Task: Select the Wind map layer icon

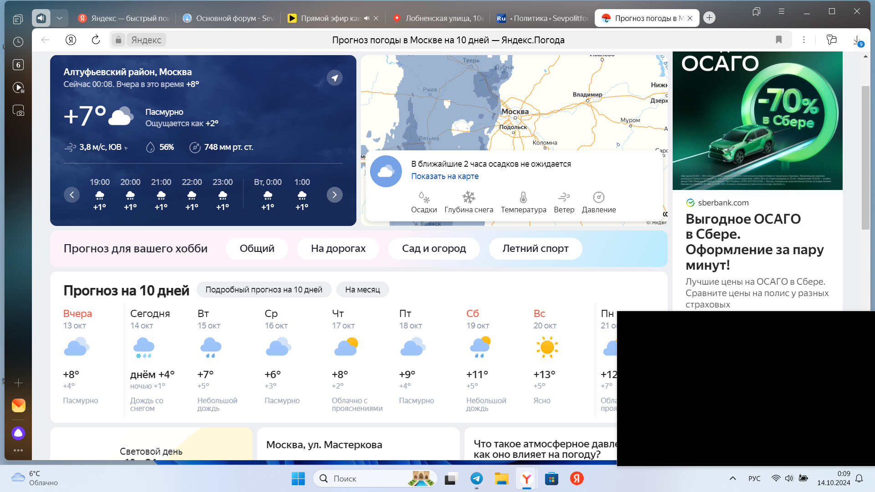Action: click(x=564, y=197)
